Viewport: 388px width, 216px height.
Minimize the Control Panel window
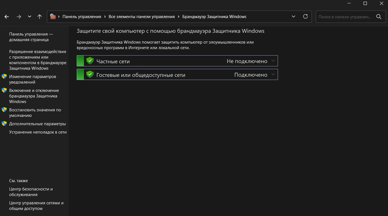coord(349,3)
